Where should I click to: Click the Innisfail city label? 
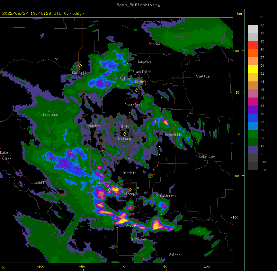133,105
